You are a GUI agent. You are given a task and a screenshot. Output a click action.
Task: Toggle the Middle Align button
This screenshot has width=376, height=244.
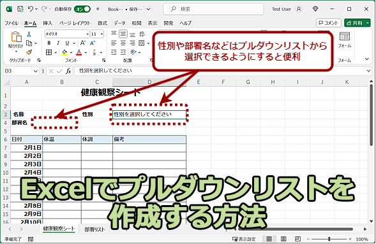pos(123,34)
